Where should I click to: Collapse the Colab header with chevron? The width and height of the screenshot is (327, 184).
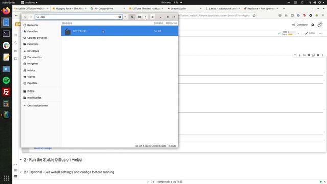pos(321,33)
